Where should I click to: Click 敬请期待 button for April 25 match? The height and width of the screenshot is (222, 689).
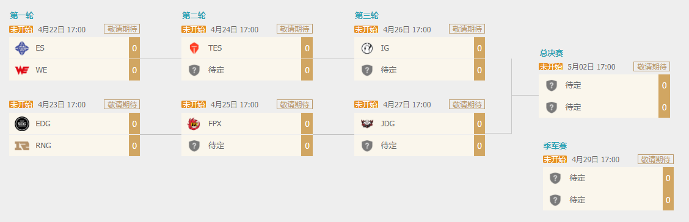(x=294, y=104)
